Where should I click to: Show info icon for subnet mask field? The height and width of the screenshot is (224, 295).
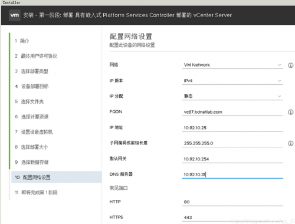point(290,143)
